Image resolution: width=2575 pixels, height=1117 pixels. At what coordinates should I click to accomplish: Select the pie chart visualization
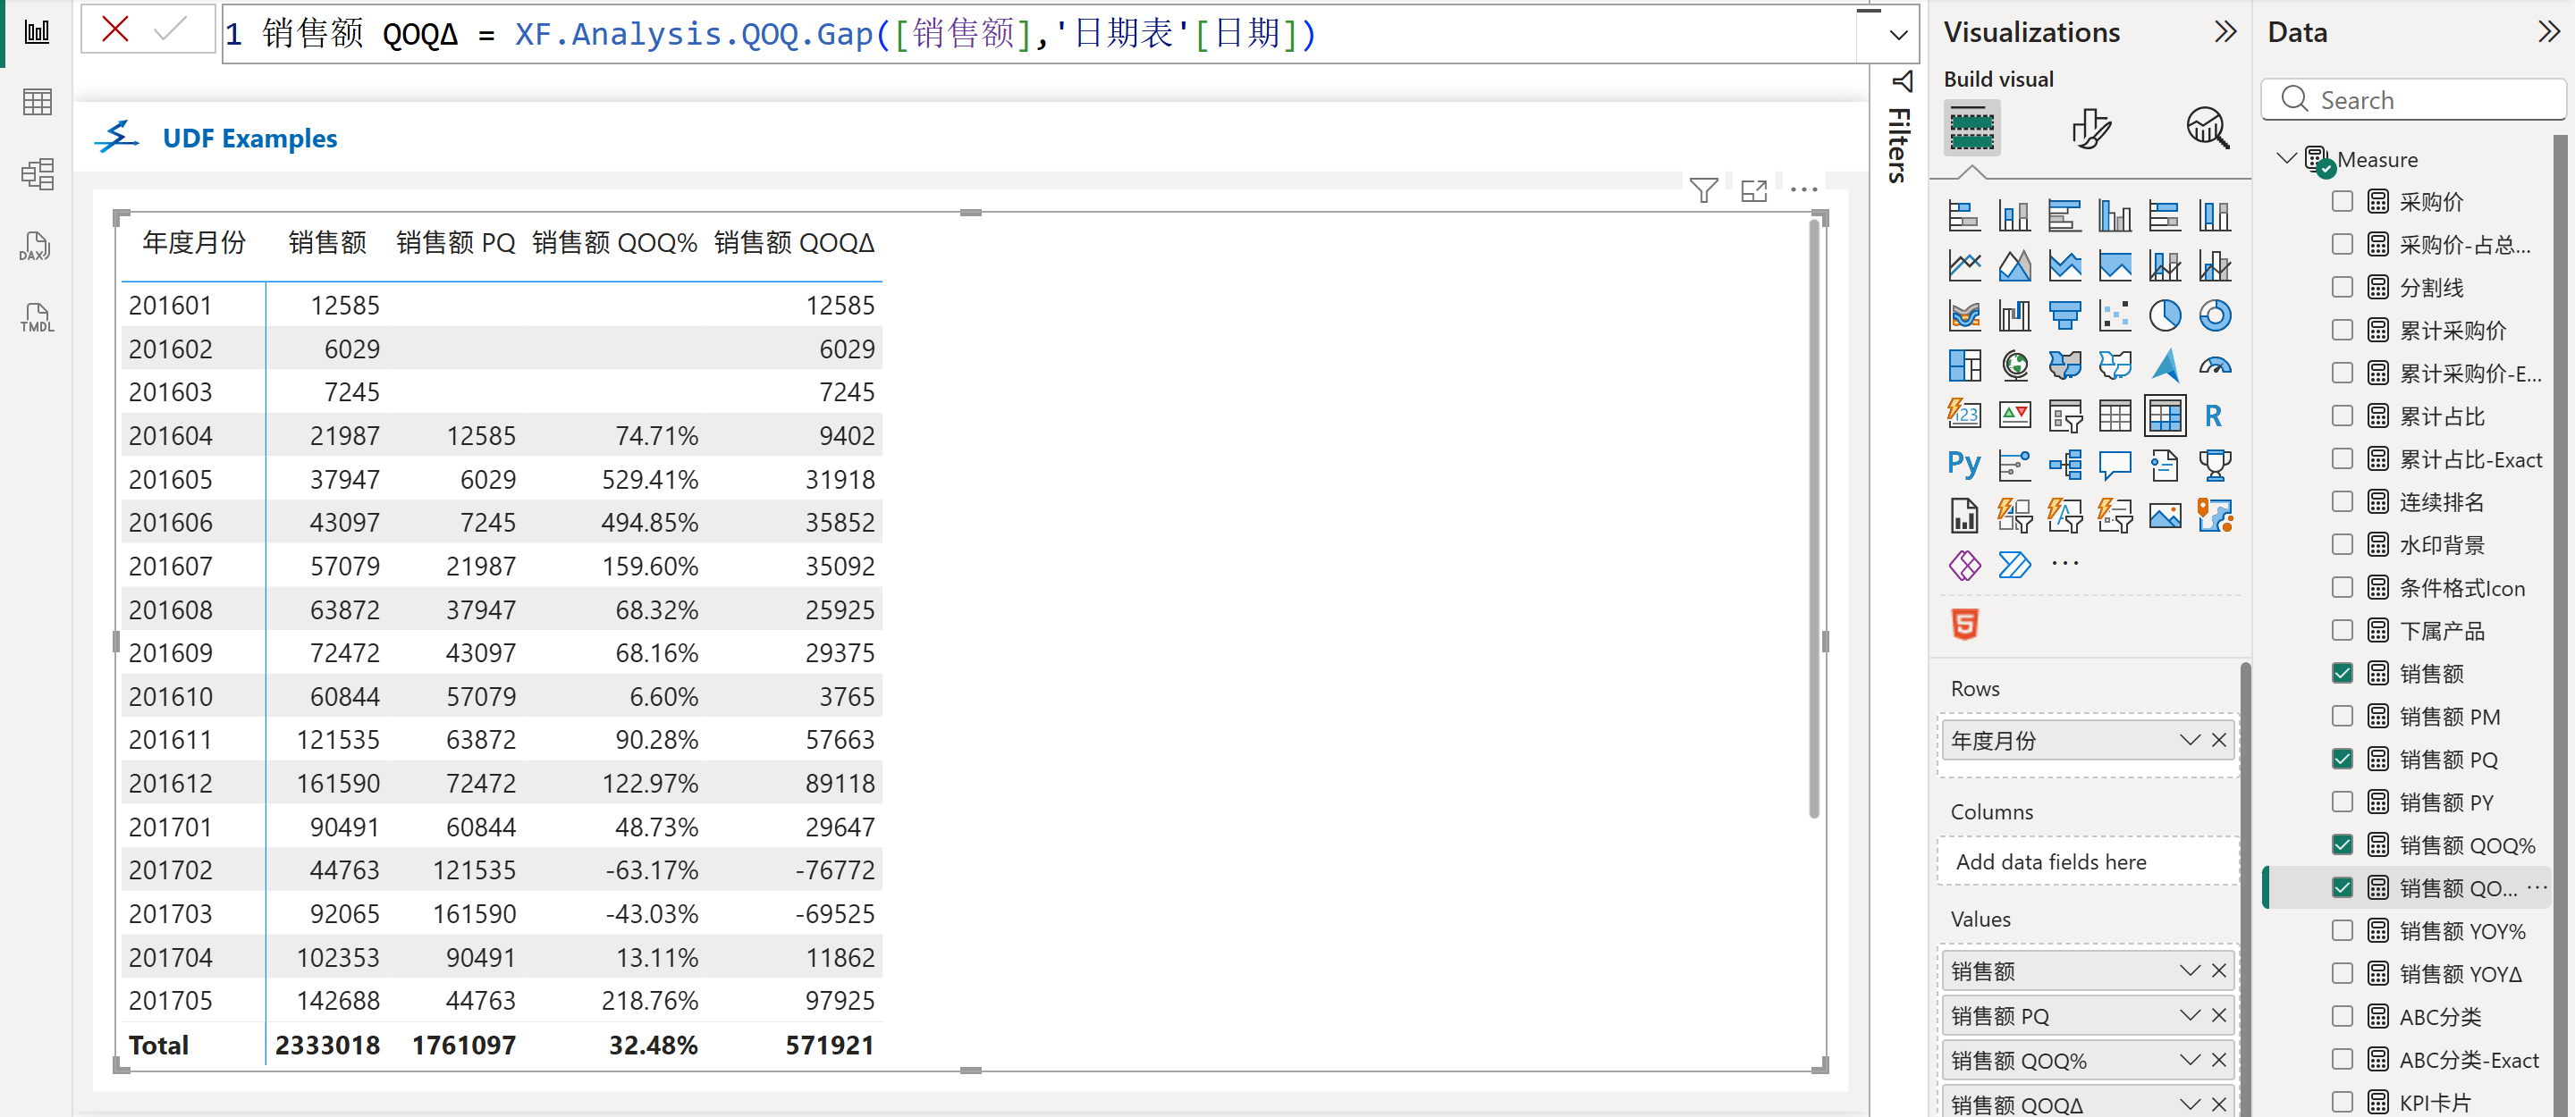2164,315
